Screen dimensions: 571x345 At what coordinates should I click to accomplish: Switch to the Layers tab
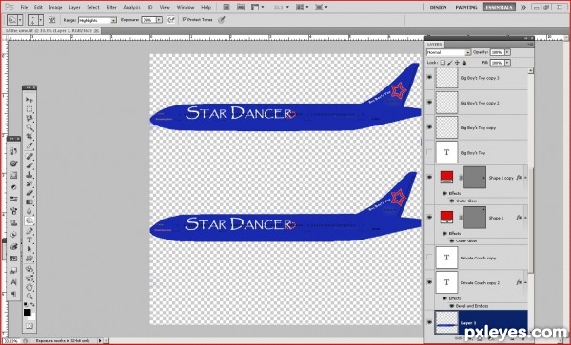click(434, 44)
